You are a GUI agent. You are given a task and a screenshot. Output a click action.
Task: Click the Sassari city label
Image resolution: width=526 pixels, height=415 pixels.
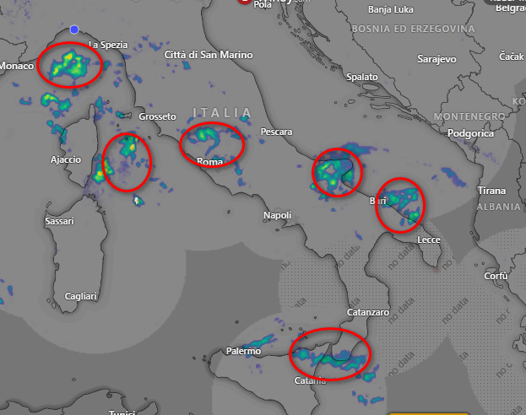59,221
